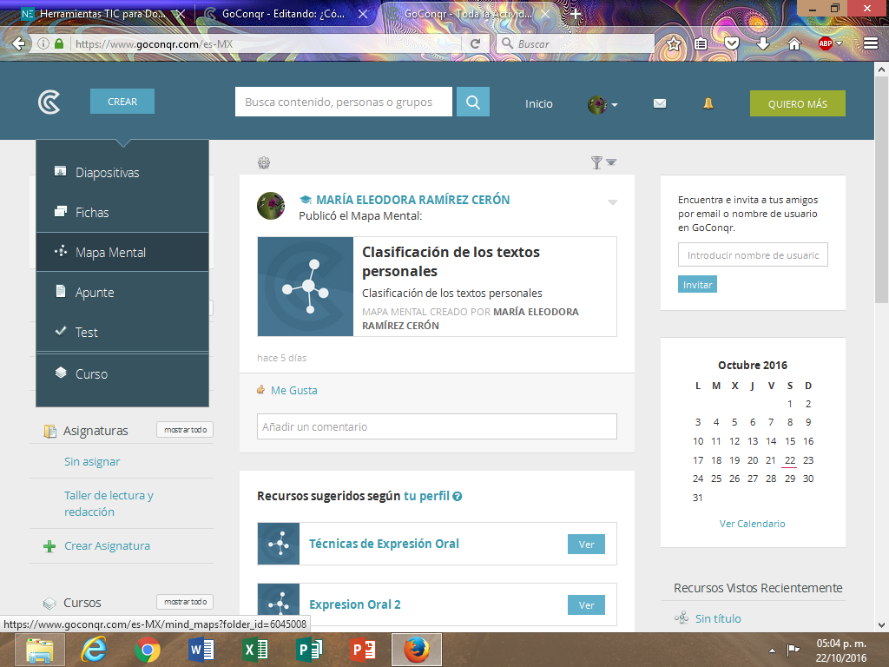Open Técnicas de Expresión Oral resource title
Image resolution: width=889 pixels, height=667 pixels.
(x=384, y=544)
